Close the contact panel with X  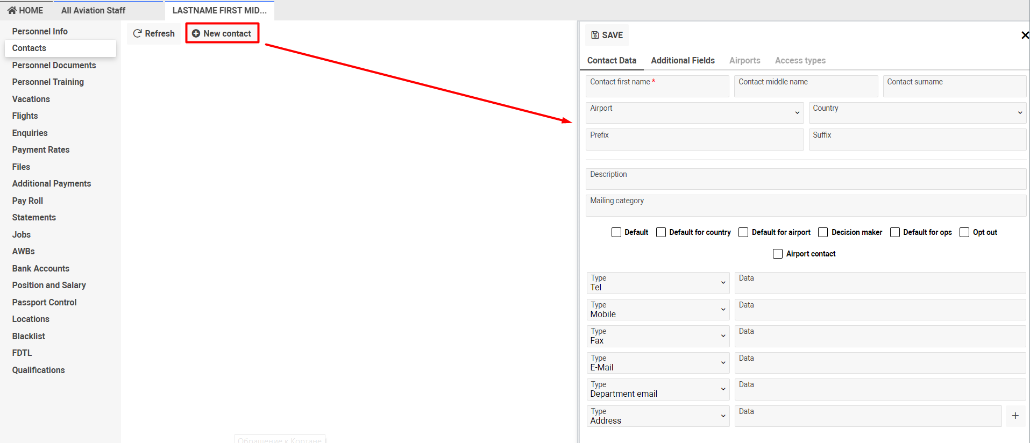point(1025,35)
